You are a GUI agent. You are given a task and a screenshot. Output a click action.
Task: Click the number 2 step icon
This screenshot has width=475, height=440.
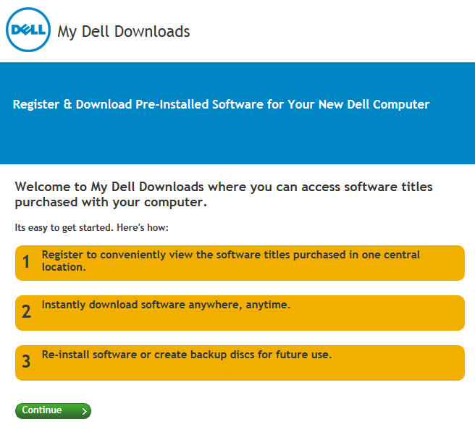(x=26, y=312)
